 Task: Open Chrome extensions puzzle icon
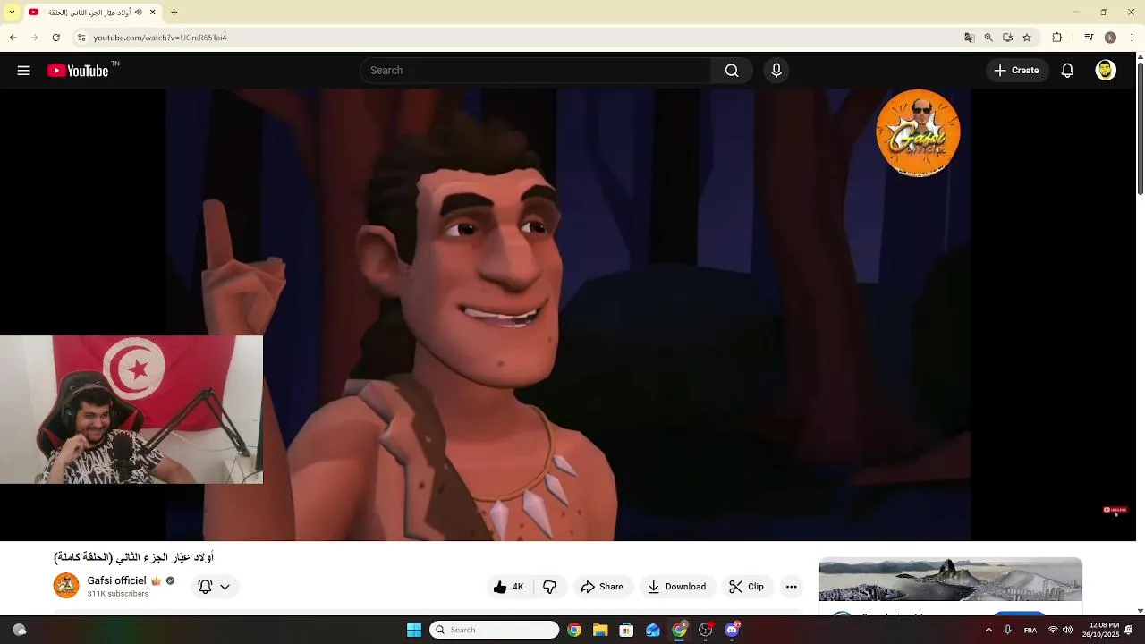click(1056, 38)
